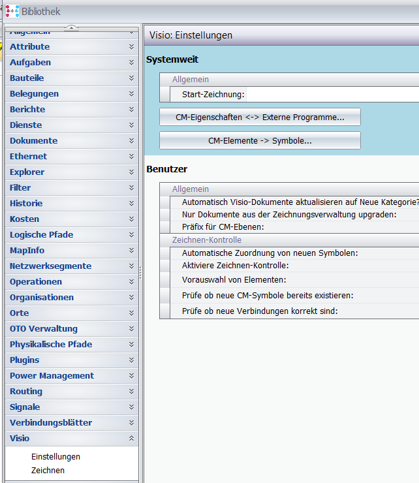Click the Benutzer Allgemein group header
Image resolution: width=419 pixels, height=483 pixels.
click(x=289, y=189)
